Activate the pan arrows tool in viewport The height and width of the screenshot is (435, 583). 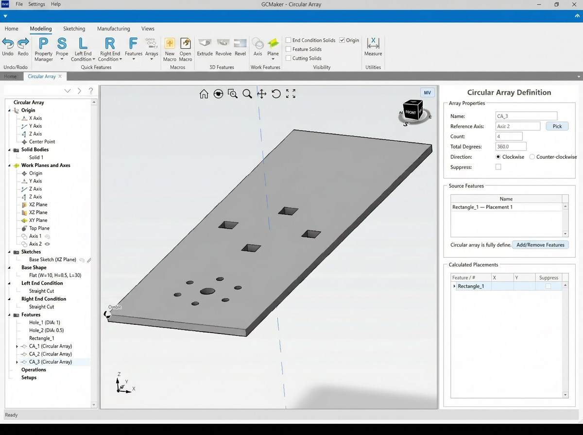coord(261,94)
